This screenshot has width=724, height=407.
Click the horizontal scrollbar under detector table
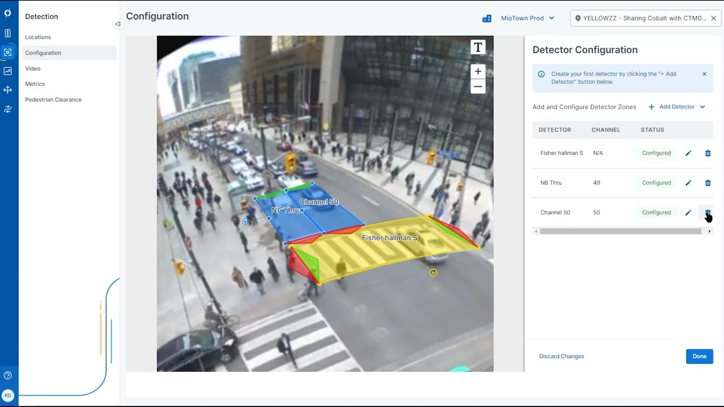(620, 231)
